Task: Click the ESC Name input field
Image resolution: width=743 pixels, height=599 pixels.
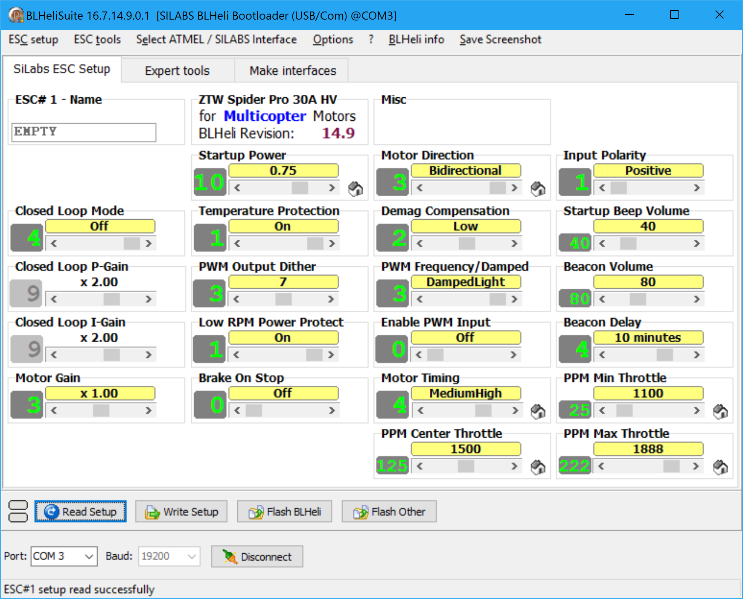Action: 84,132
